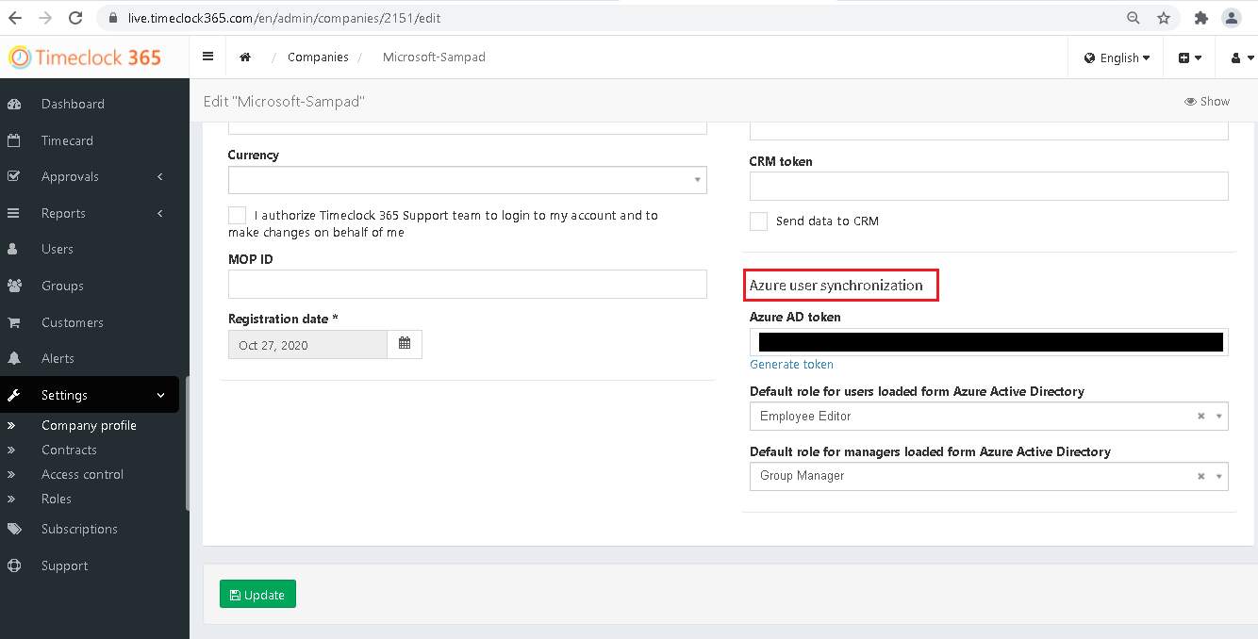Check the authorize Support team login checkbox
The height and width of the screenshot is (639, 1258).
[237, 216]
